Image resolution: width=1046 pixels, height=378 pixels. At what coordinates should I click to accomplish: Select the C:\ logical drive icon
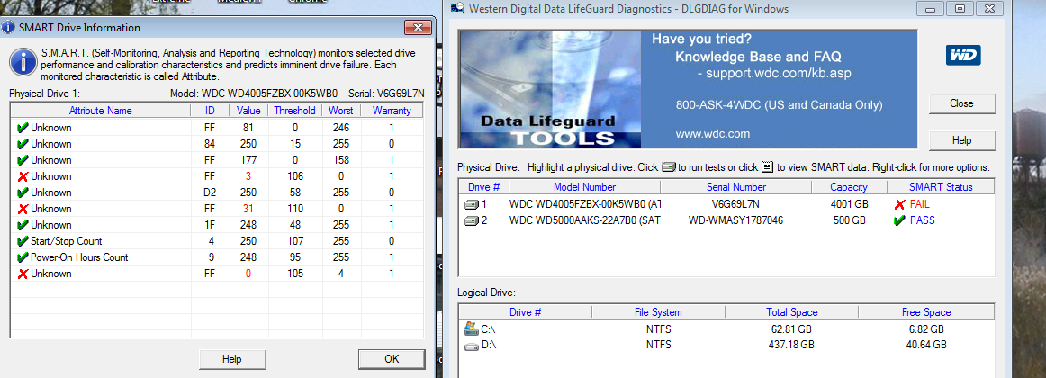(472, 328)
